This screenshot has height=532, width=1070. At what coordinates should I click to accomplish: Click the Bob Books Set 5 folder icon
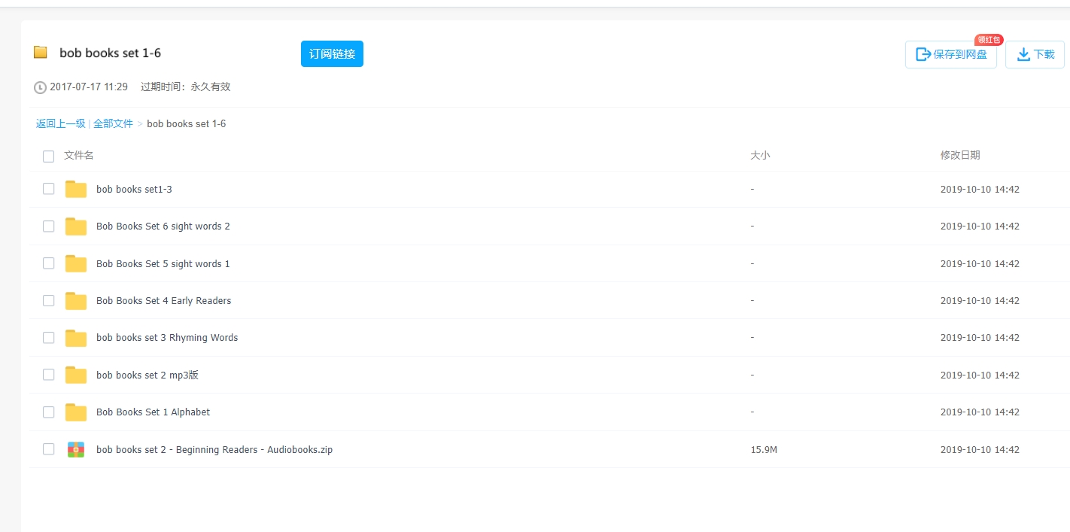76,263
